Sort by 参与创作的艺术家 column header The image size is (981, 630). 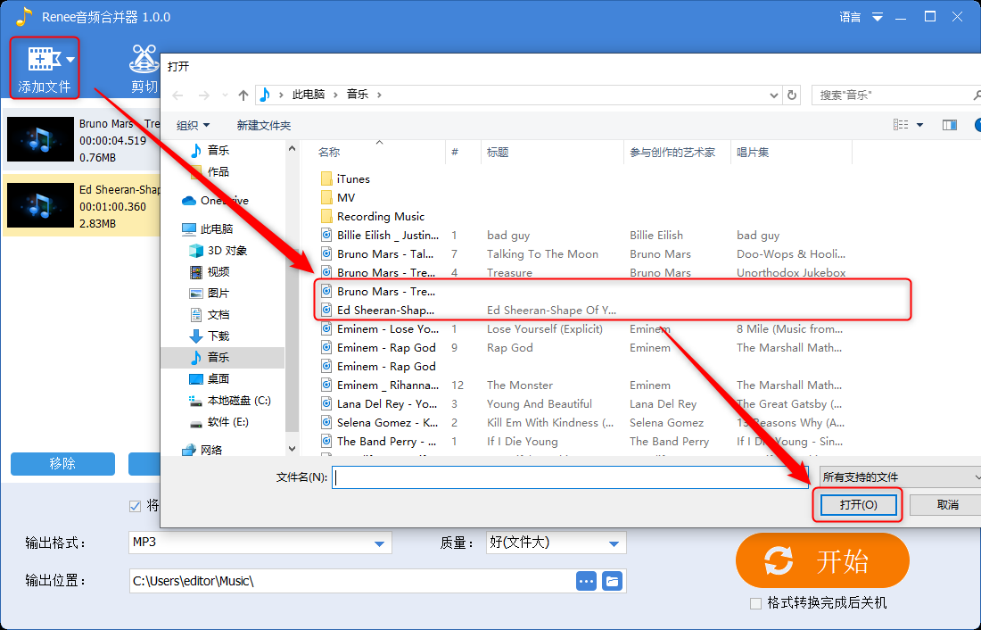coord(672,153)
